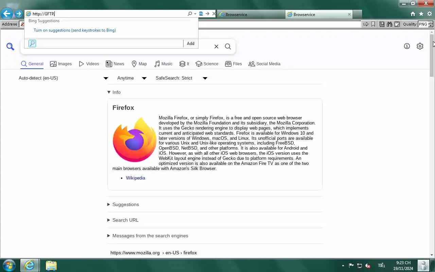Click the Browservice find binoculars icon

pos(389,24)
